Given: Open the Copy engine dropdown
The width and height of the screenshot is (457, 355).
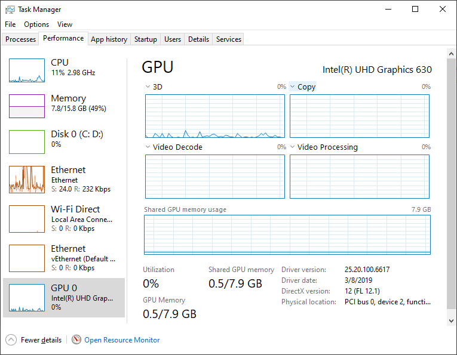Looking at the screenshot, I should coord(302,87).
